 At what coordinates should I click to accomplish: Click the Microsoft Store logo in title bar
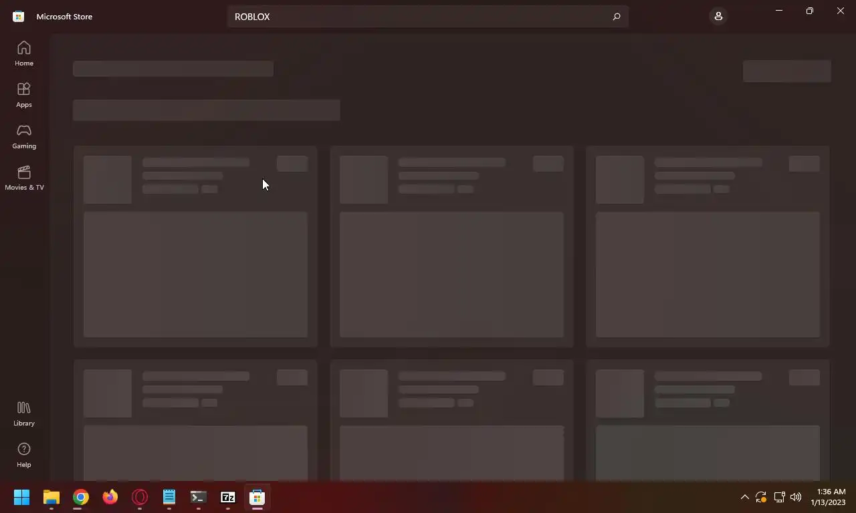(19, 17)
